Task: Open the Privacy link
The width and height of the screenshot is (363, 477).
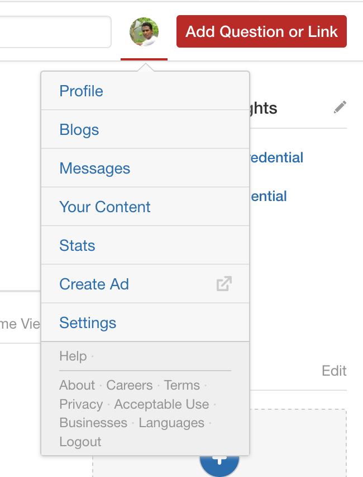Action: pyautogui.click(x=81, y=404)
